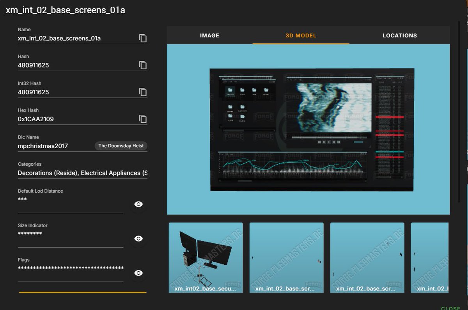Open the LOCATIONS tab
The height and width of the screenshot is (310, 468).
pos(400,35)
